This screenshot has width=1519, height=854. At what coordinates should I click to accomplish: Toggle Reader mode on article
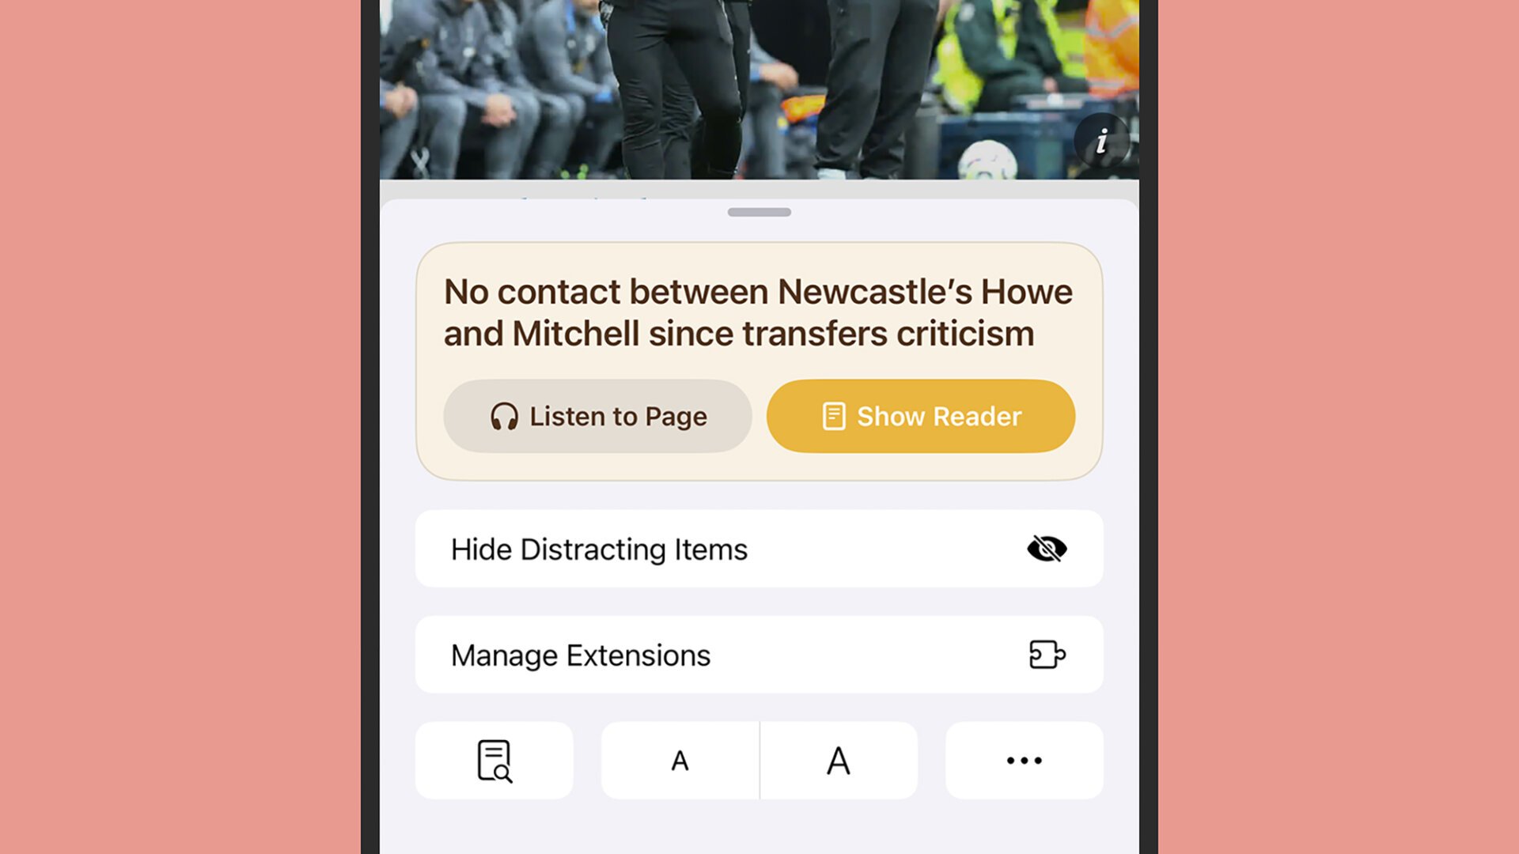(x=921, y=416)
